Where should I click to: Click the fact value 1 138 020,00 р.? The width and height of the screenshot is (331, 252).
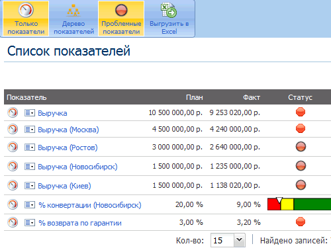(235, 185)
